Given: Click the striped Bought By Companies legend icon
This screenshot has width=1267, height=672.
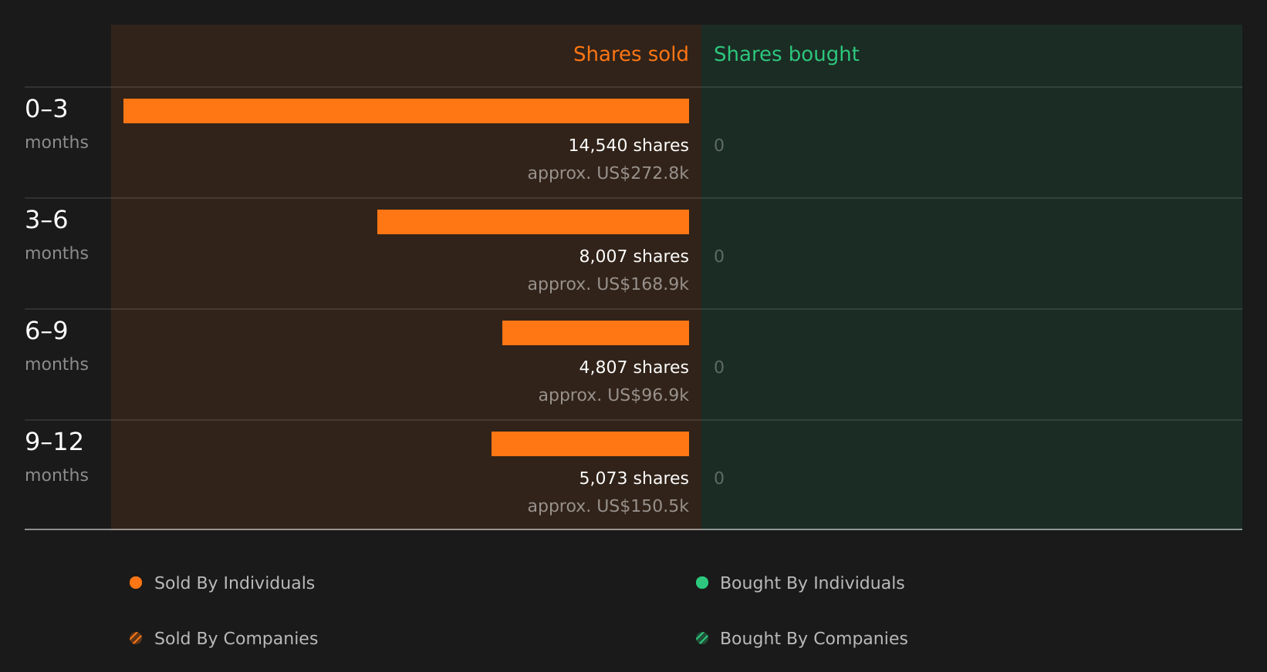Looking at the screenshot, I should click(702, 638).
